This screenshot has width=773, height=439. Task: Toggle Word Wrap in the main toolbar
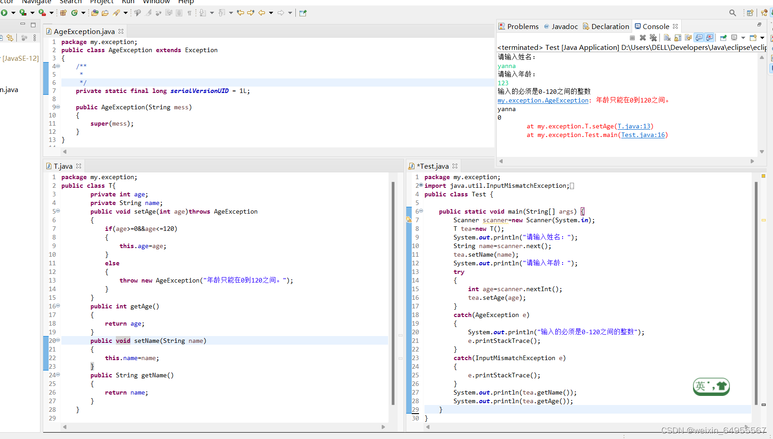(169, 13)
